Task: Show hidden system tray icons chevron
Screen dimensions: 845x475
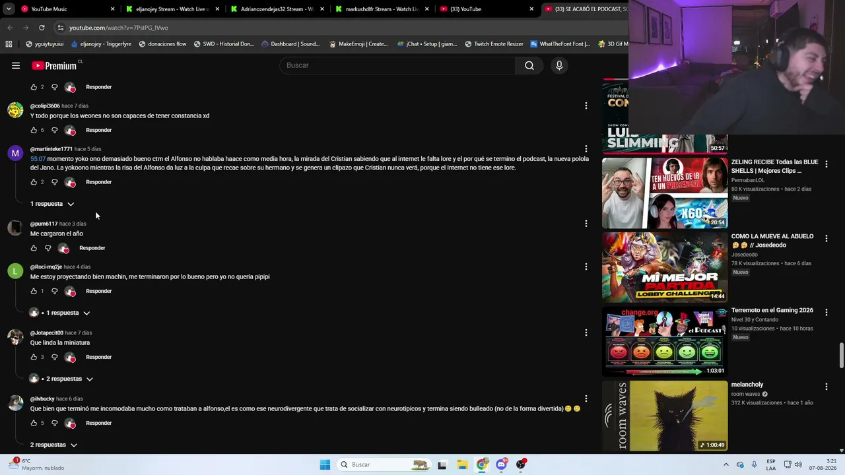Action: click(x=726, y=464)
